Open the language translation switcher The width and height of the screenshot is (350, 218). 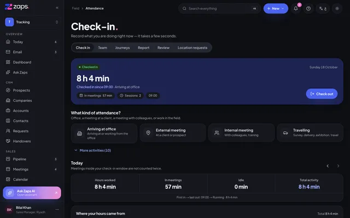(x=323, y=9)
